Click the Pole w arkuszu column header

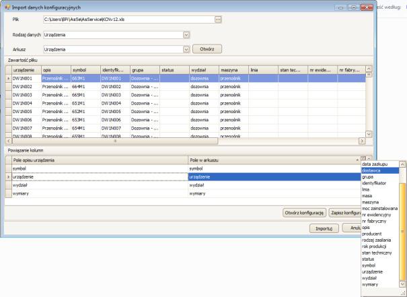[274, 160]
